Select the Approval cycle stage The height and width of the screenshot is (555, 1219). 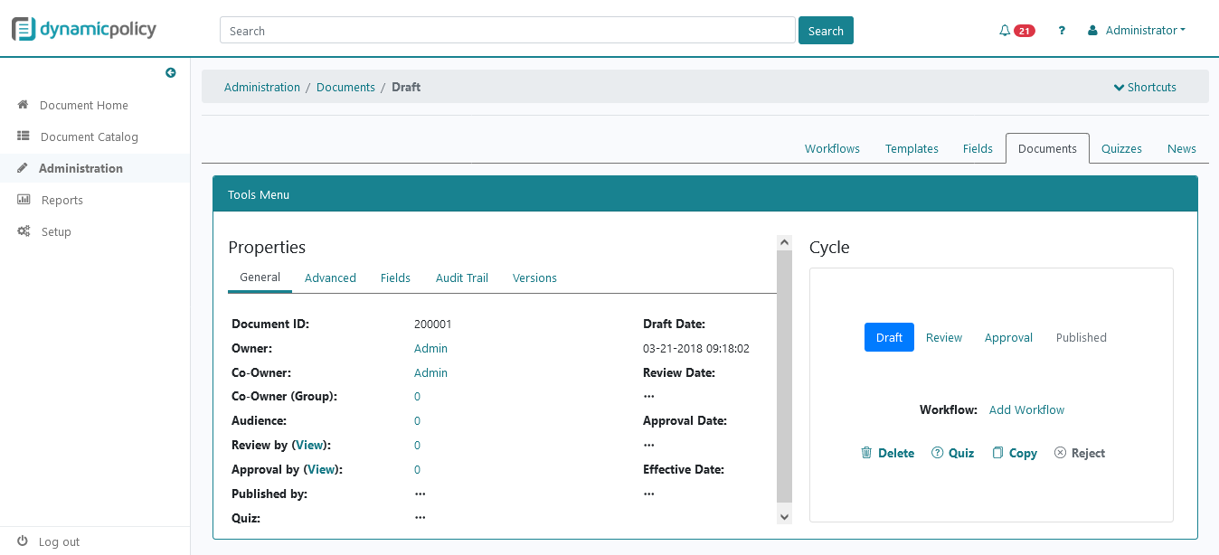coord(1008,337)
